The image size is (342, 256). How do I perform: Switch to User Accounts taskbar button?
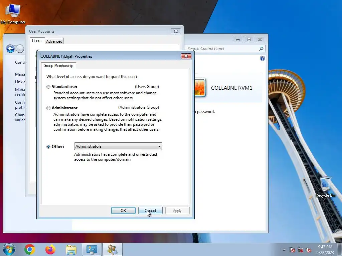[113, 249]
